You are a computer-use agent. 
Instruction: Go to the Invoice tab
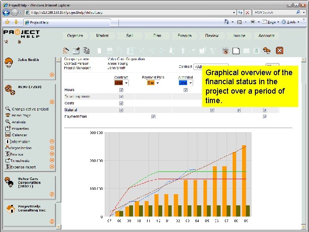(239, 36)
